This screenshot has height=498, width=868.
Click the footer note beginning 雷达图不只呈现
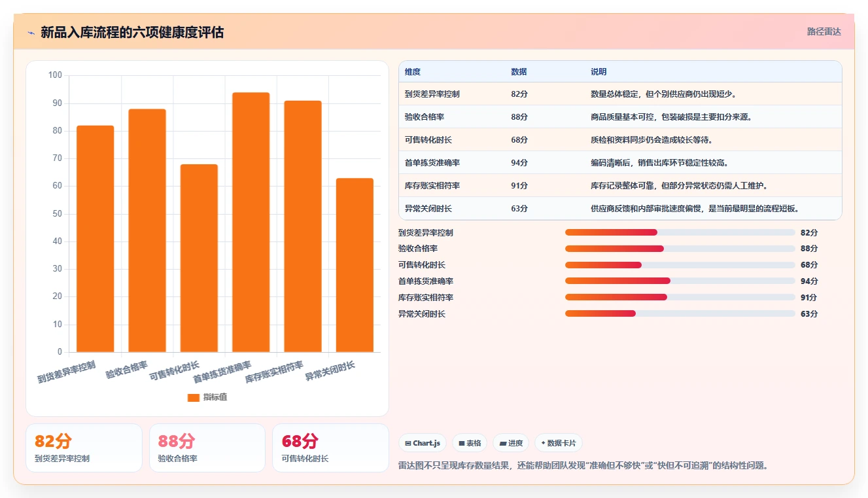(x=583, y=466)
